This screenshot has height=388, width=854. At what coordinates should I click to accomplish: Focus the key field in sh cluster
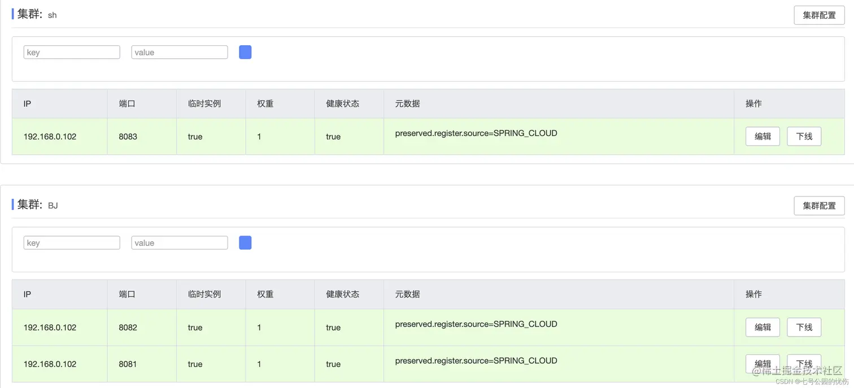click(x=72, y=53)
